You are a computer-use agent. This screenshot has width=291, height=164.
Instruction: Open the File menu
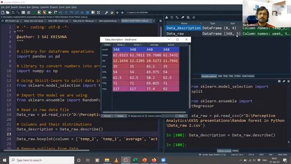(x=3, y=7)
